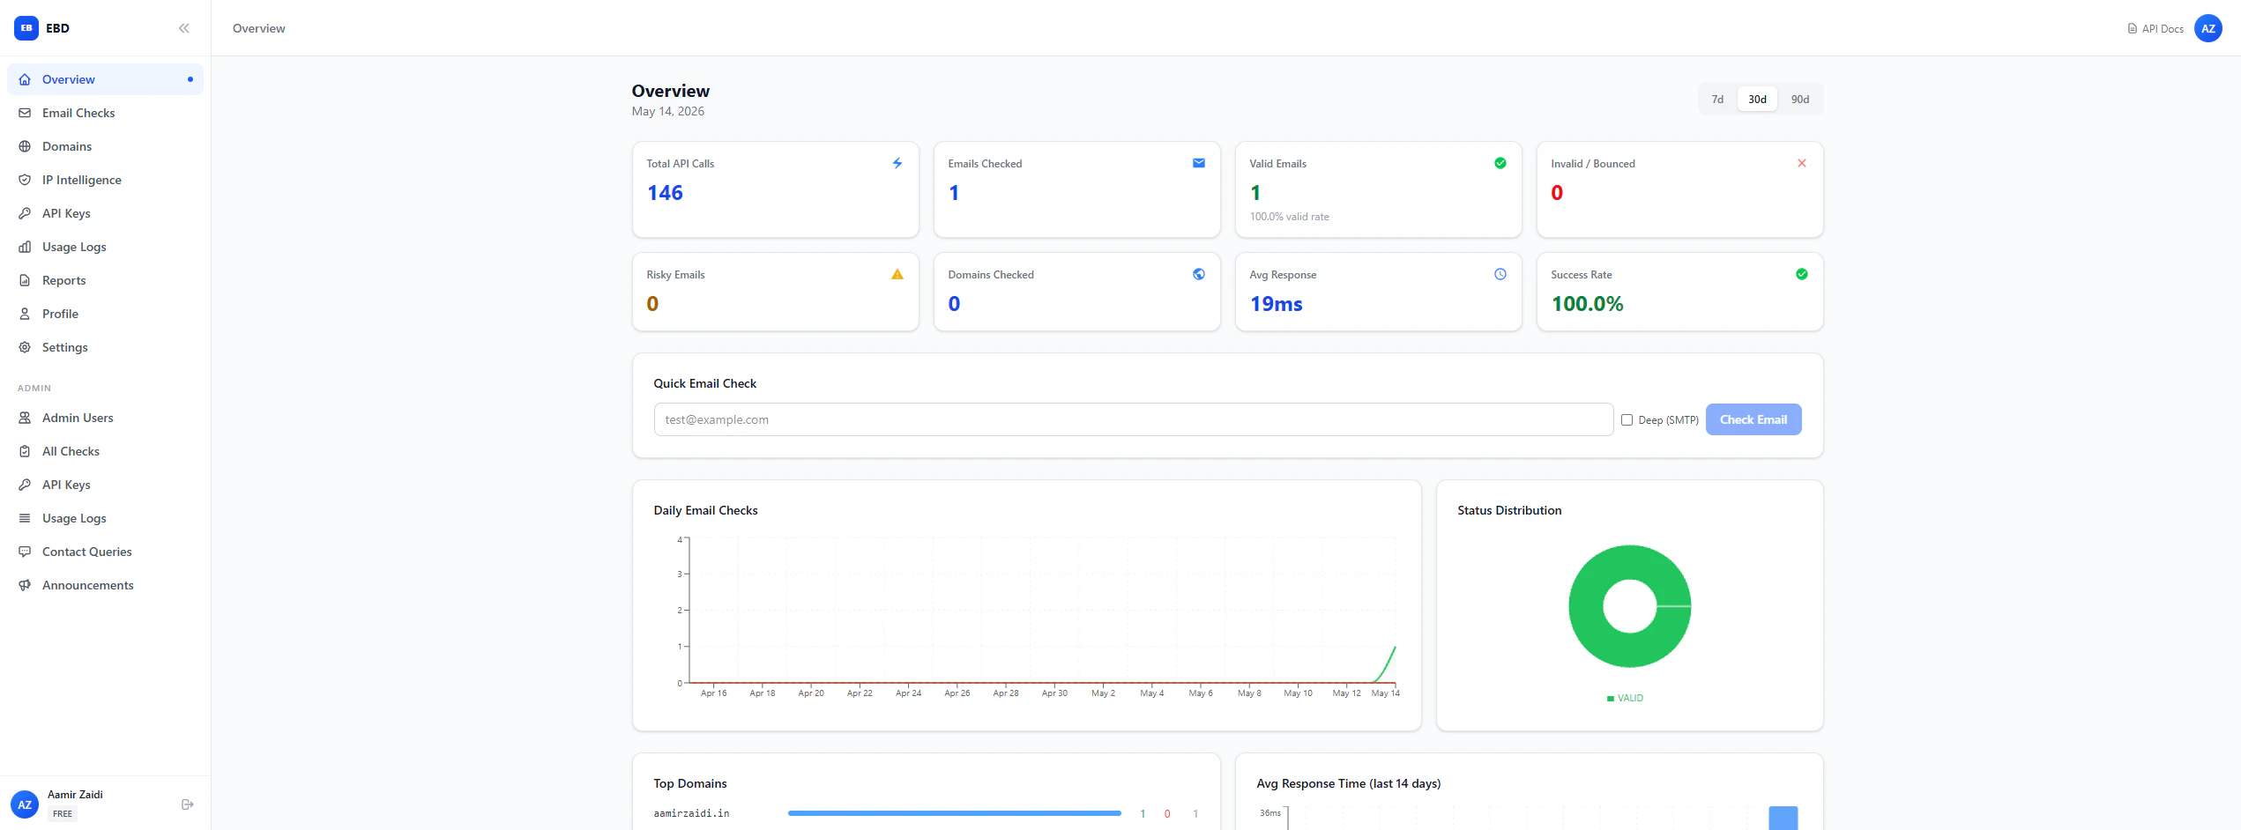The width and height of the screenshot is (2241, 830).
Task: Click the clock icon on Avg Response card
Action: 1500,274
